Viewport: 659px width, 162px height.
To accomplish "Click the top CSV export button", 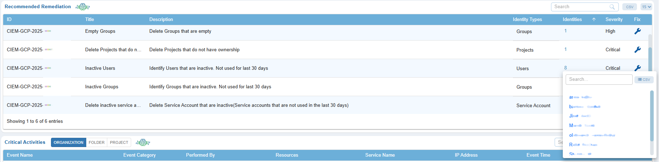I will [629, 7].
